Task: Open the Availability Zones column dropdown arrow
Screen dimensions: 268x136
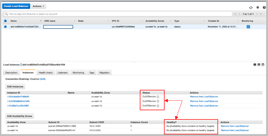Action: coord(171,21)
